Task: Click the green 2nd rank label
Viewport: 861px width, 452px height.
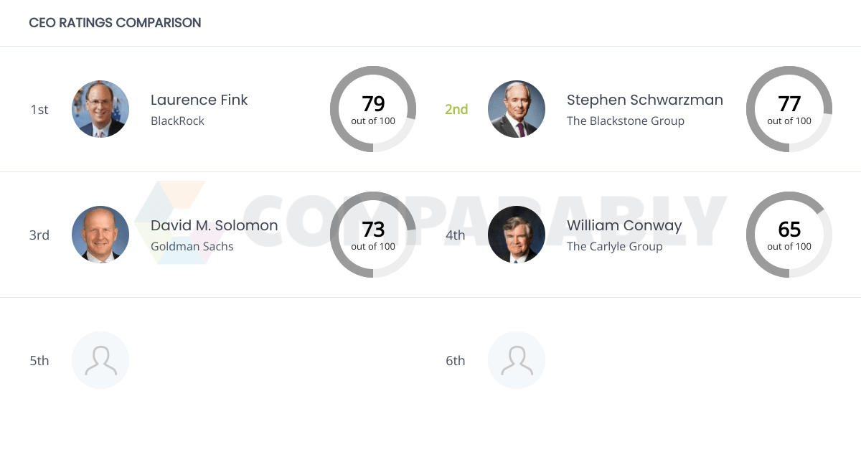Action: click(456, 109)
